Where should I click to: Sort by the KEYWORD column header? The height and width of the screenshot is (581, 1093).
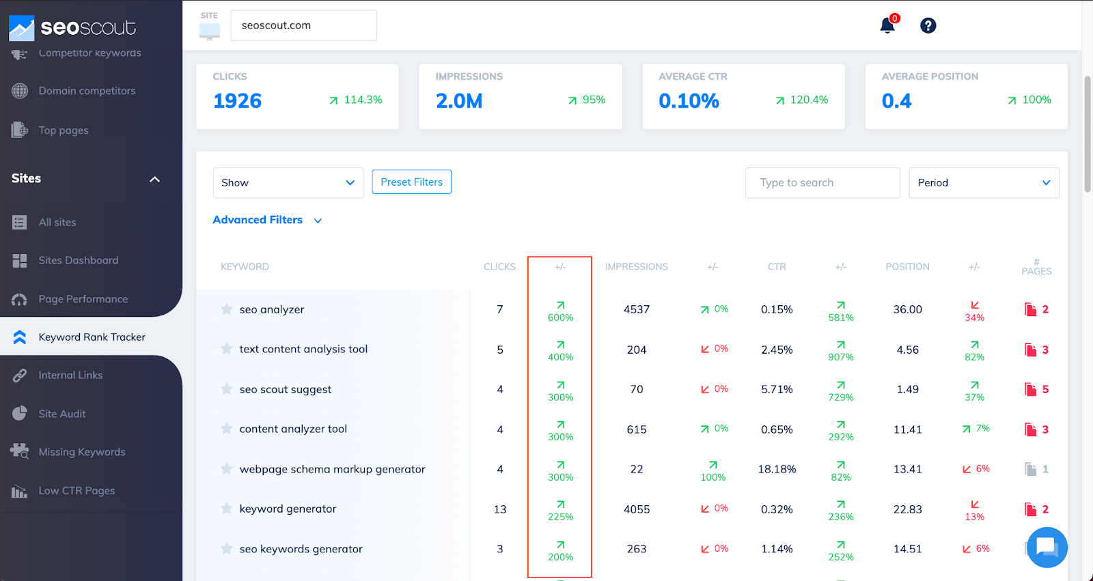click(245, 267)
